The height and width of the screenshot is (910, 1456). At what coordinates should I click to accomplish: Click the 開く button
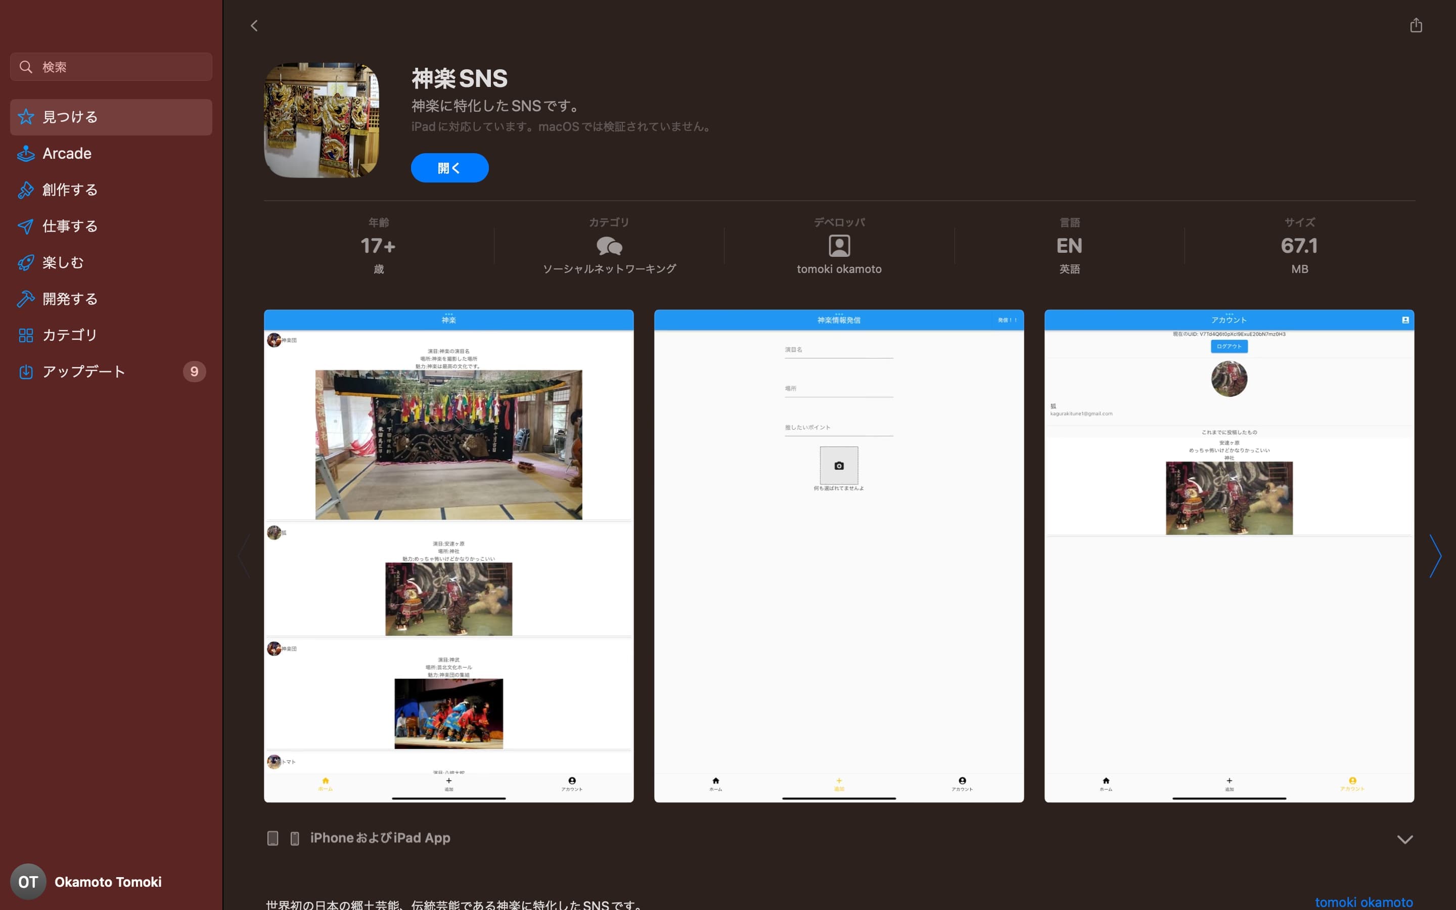449,168
